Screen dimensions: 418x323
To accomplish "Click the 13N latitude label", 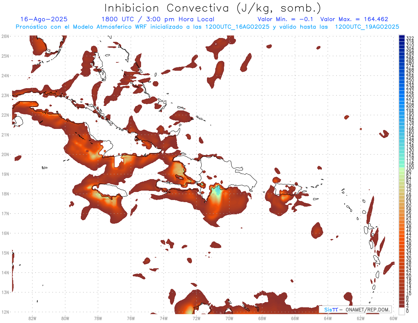I will (5, 292).
